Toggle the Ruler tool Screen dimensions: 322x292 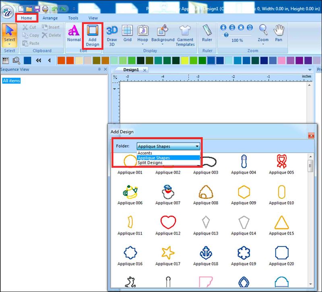coord(207,34)
